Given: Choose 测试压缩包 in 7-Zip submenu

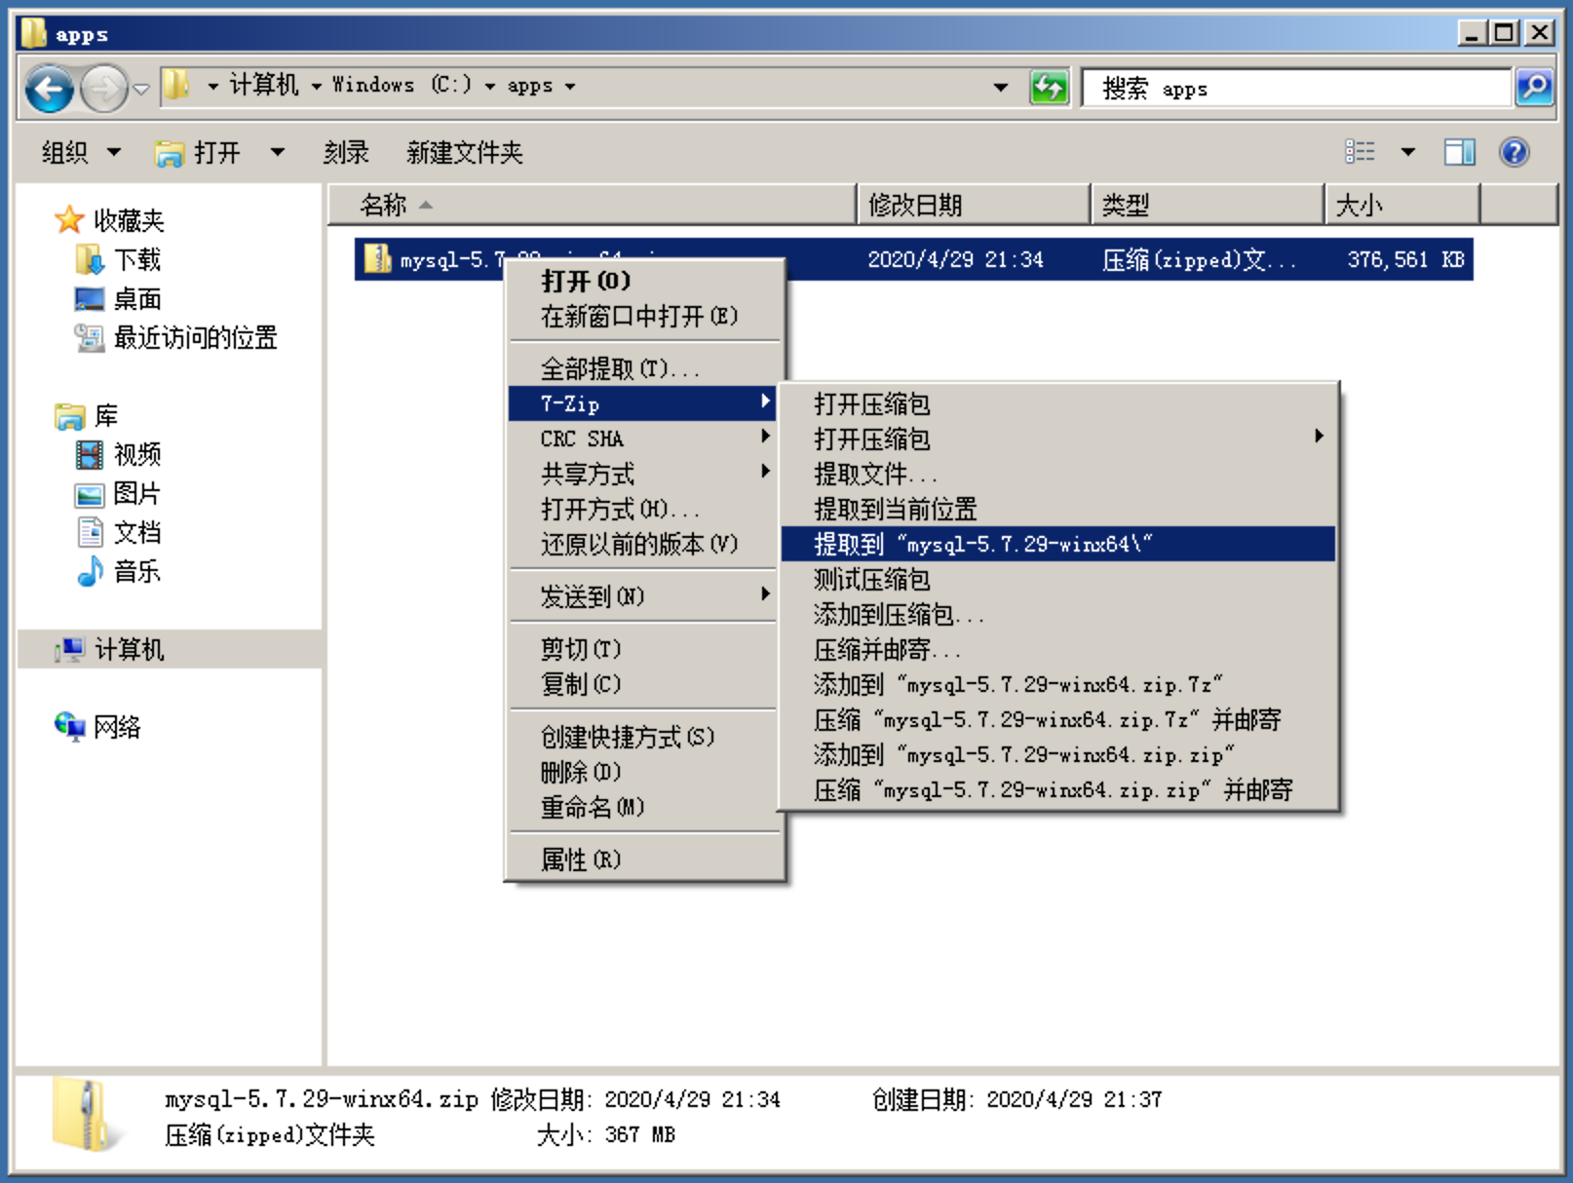Looking at the screenshot, I should coord(1058,579).
